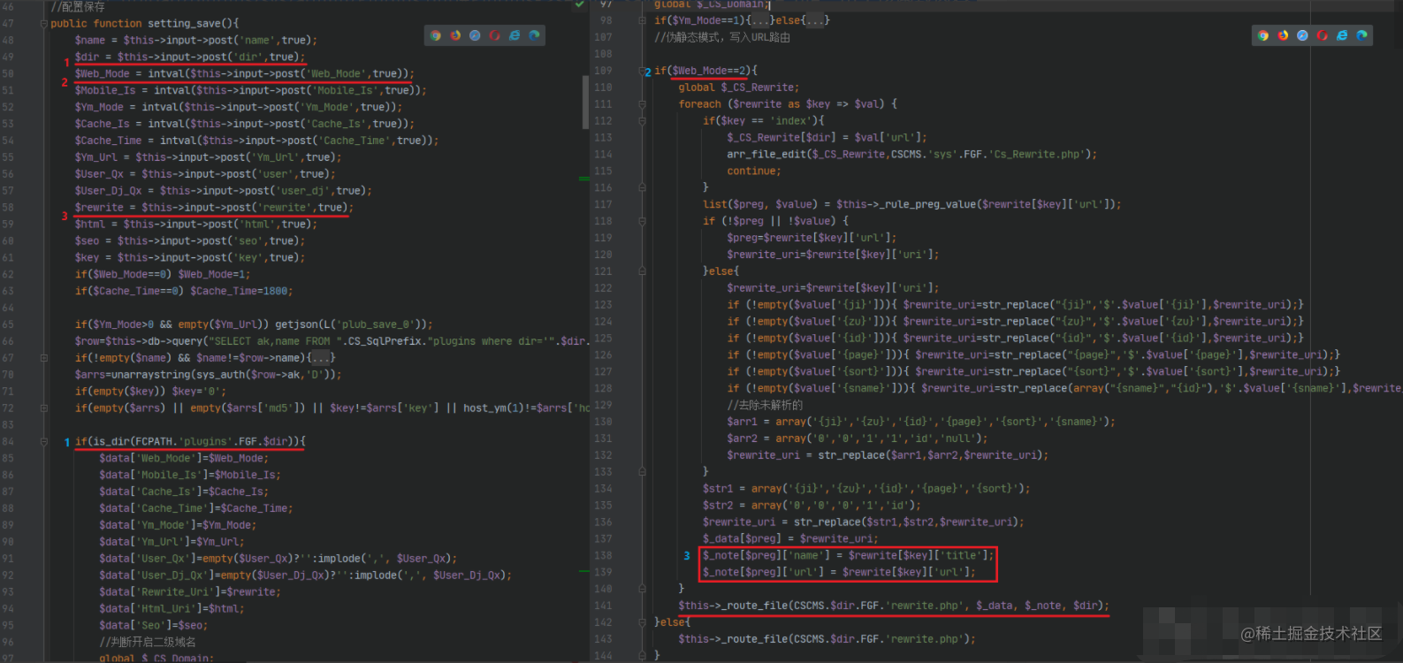Click the $data['Rewrite_Uri']=$rewrite line

tap(189, 592)
